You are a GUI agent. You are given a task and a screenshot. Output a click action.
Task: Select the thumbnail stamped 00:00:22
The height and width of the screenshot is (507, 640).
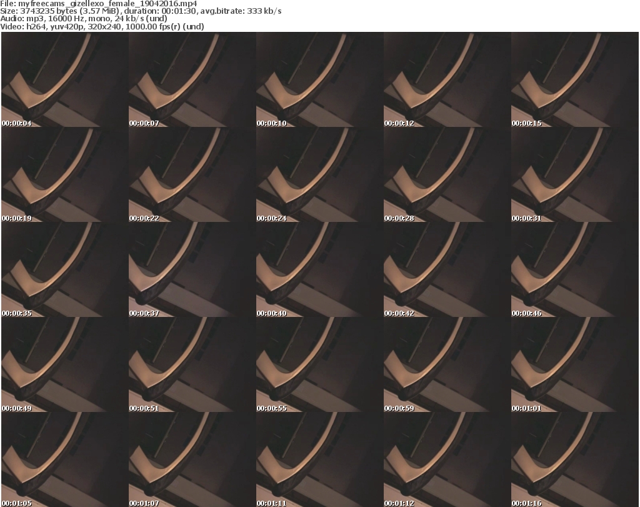click(x=192, y=174)
